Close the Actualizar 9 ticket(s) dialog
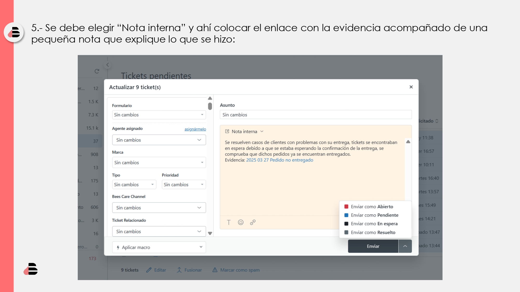520x292 pixels. [411, 87]
